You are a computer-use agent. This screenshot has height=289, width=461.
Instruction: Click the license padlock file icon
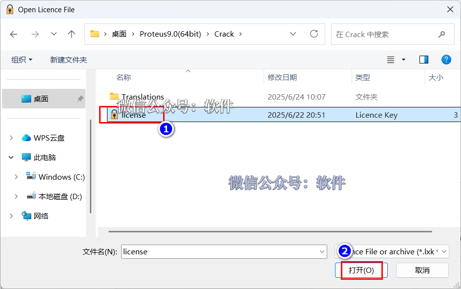(x=114, y=114)
